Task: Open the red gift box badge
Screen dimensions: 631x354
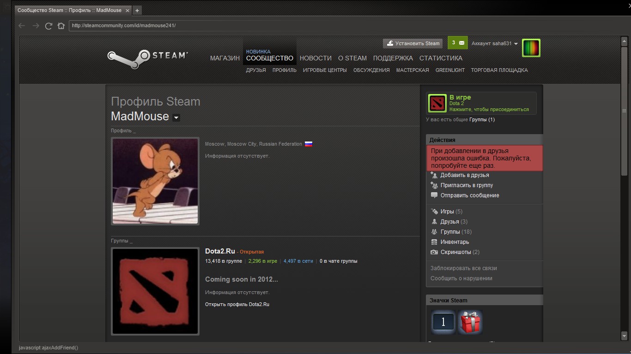Action: [470, 321]
